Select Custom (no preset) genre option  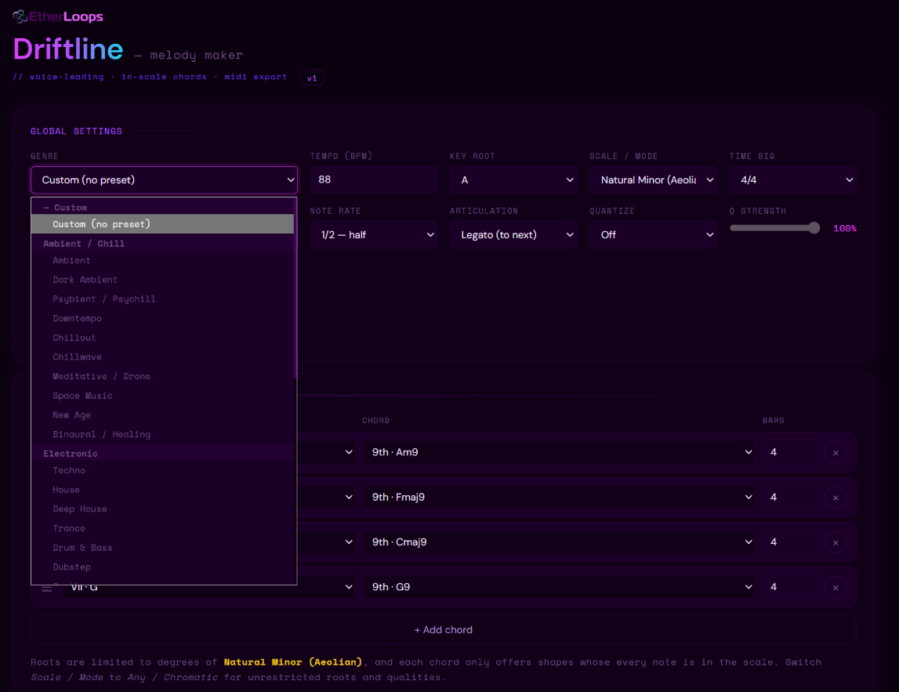click(x=162, y=224)
